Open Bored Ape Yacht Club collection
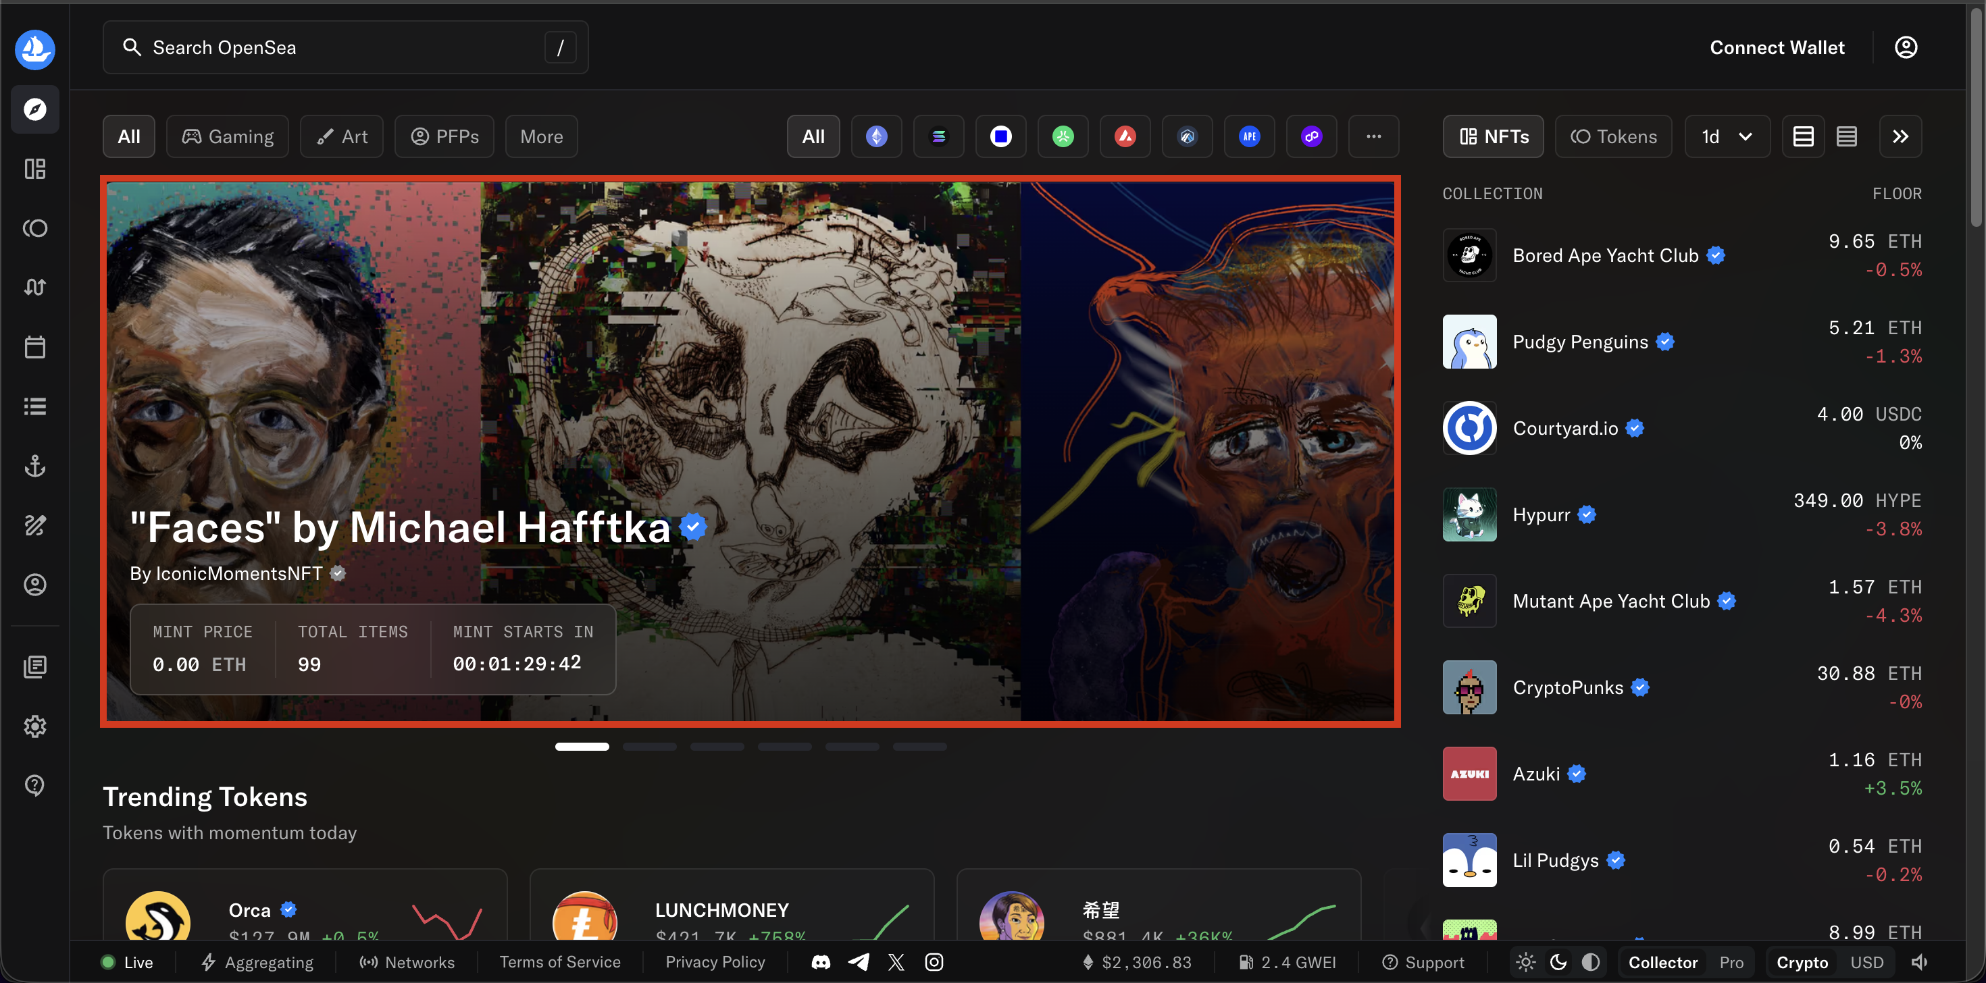The width and height of the screenshot is (1986, 983). tap(1682, 255)
